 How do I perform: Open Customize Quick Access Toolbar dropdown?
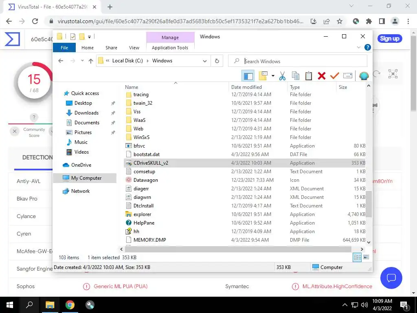tap(89, 37)
